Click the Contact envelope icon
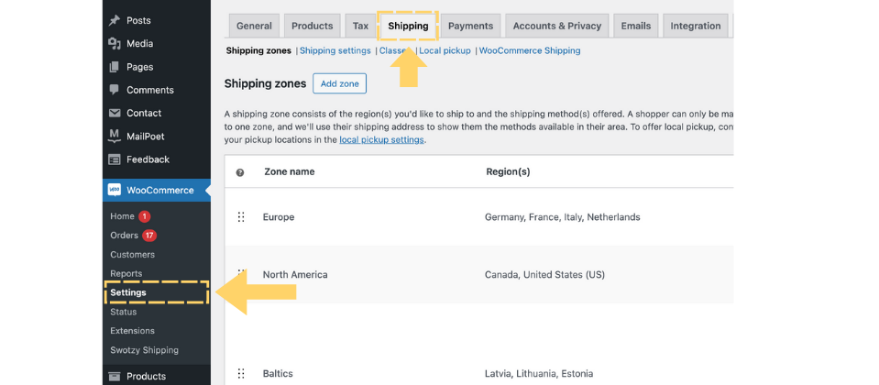Screen dimensions: 879x385 click(x=115, y=113)
